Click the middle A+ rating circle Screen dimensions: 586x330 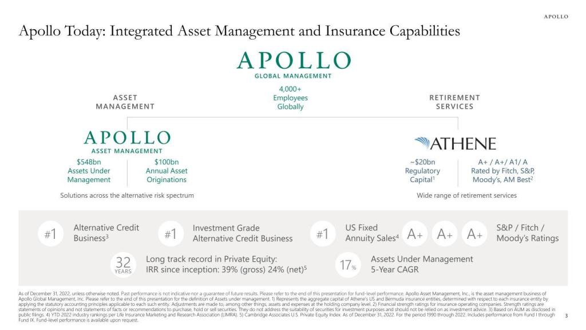click(x=445, y=234)
